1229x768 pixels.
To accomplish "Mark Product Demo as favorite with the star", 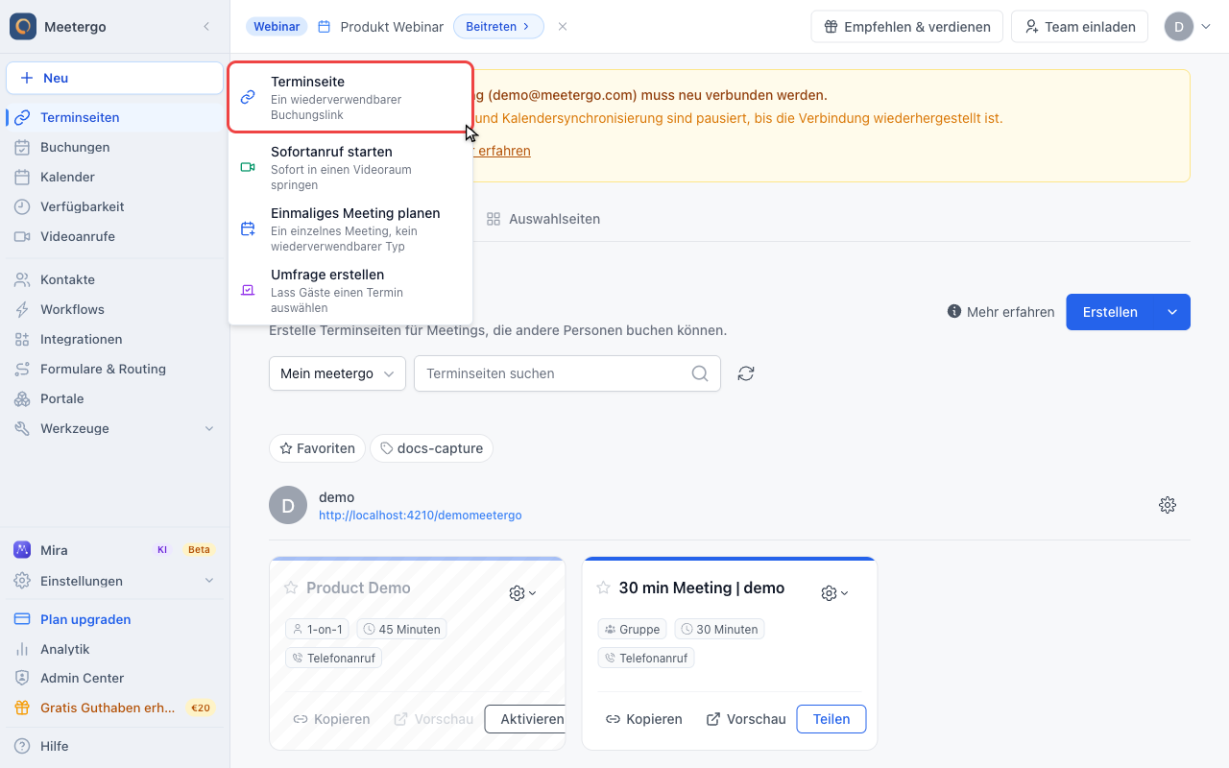I will [291, 588].
